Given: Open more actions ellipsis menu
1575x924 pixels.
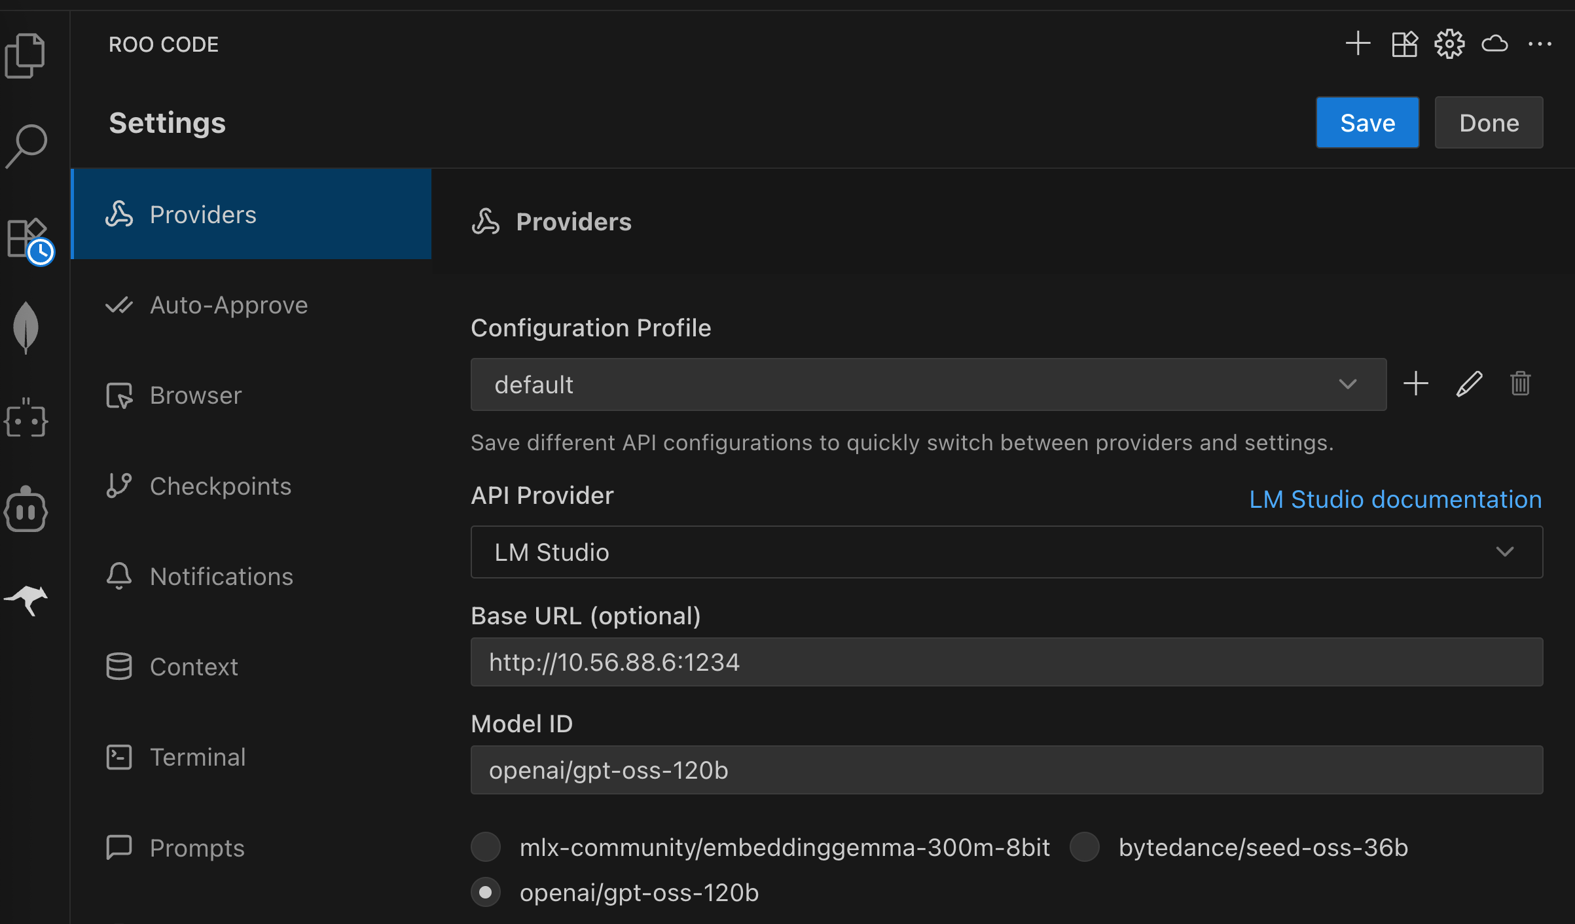Looking at the screenshot, I should click(x=1540, y=44).
